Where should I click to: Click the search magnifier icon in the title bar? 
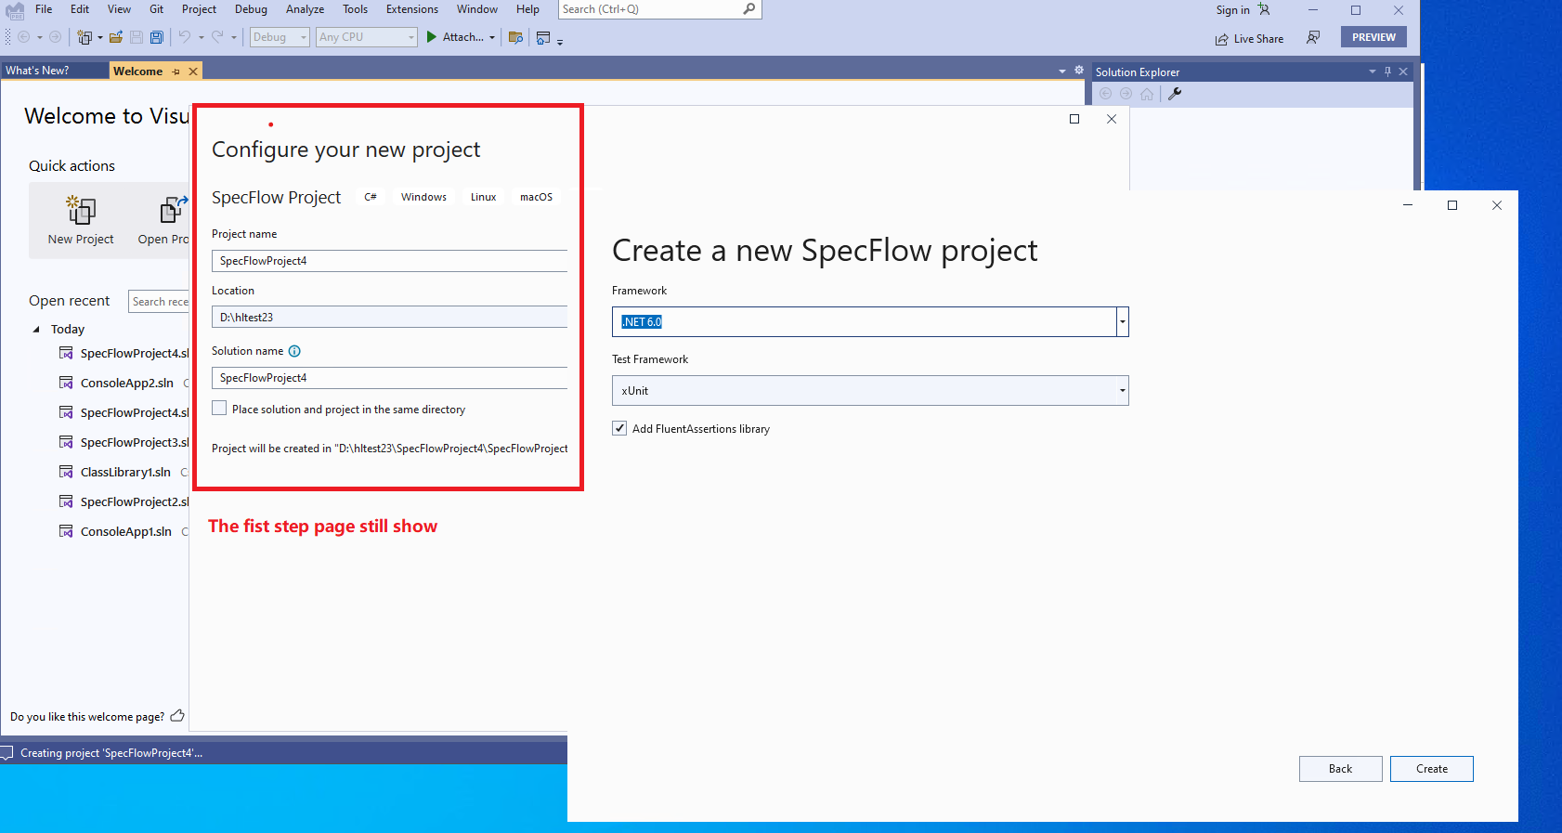click(749, 9)
